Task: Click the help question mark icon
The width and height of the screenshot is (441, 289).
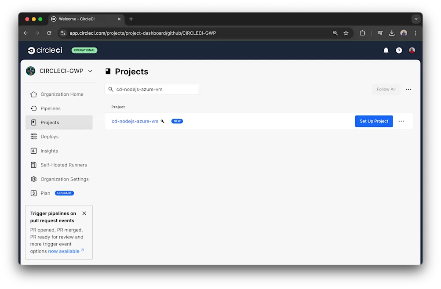Action: coord(398,50)
